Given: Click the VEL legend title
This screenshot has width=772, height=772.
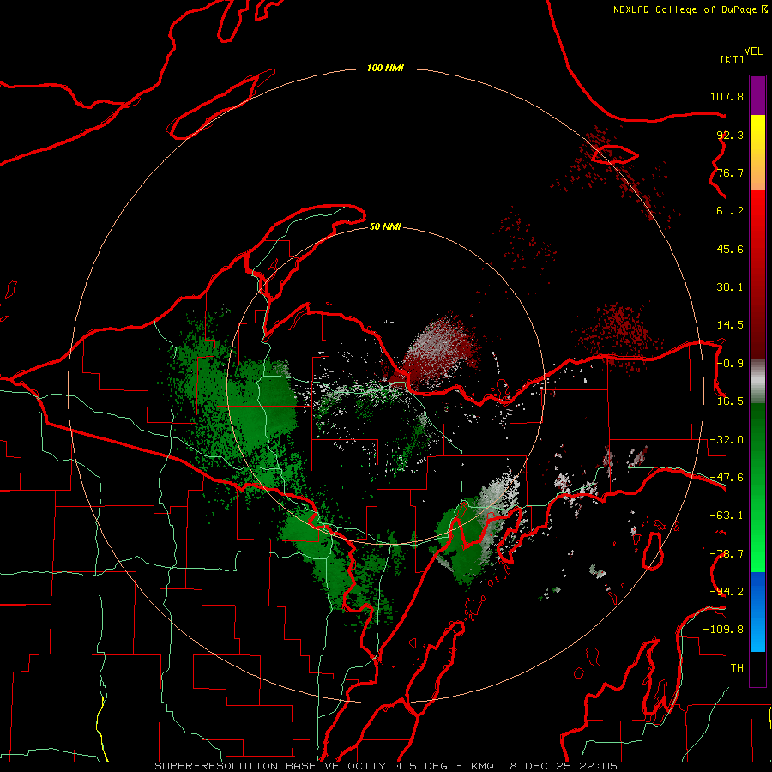Looking at the screenshot, I should 753,51.
